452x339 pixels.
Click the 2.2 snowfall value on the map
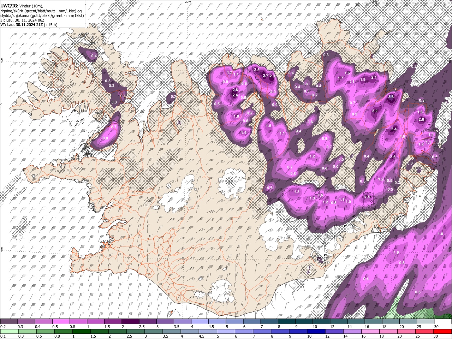375,111
